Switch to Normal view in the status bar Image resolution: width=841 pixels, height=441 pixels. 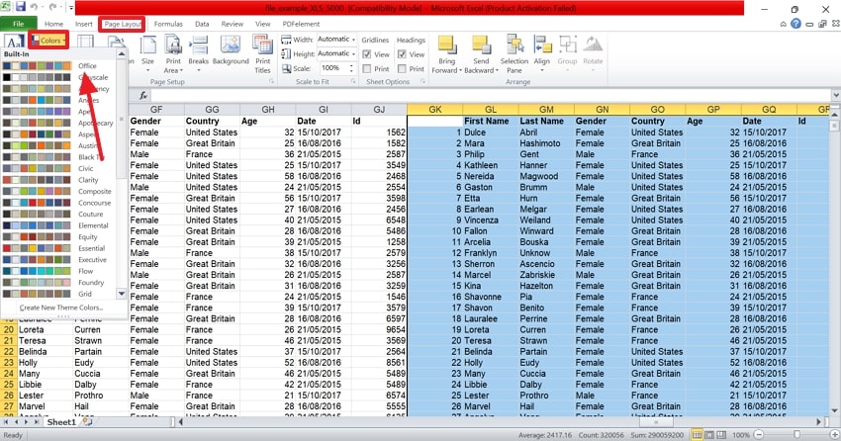pos(697,434)
